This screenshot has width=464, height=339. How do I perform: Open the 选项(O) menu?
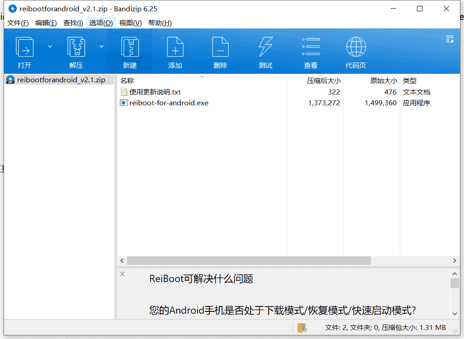(101, 23)
